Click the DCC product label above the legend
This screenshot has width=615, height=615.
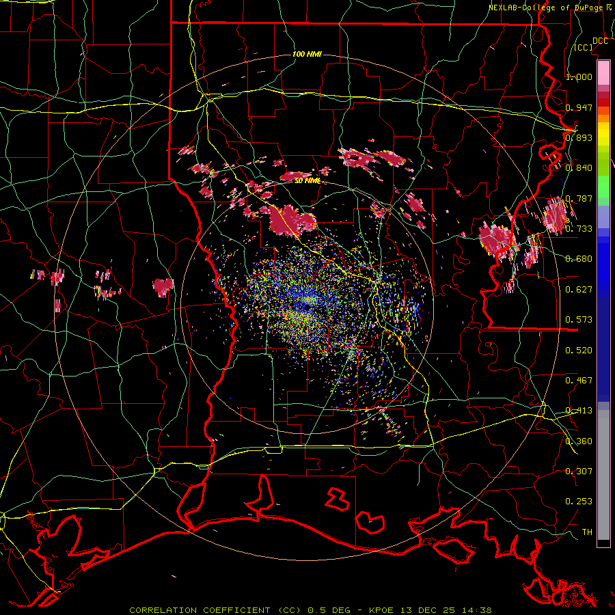pos(600,41)
